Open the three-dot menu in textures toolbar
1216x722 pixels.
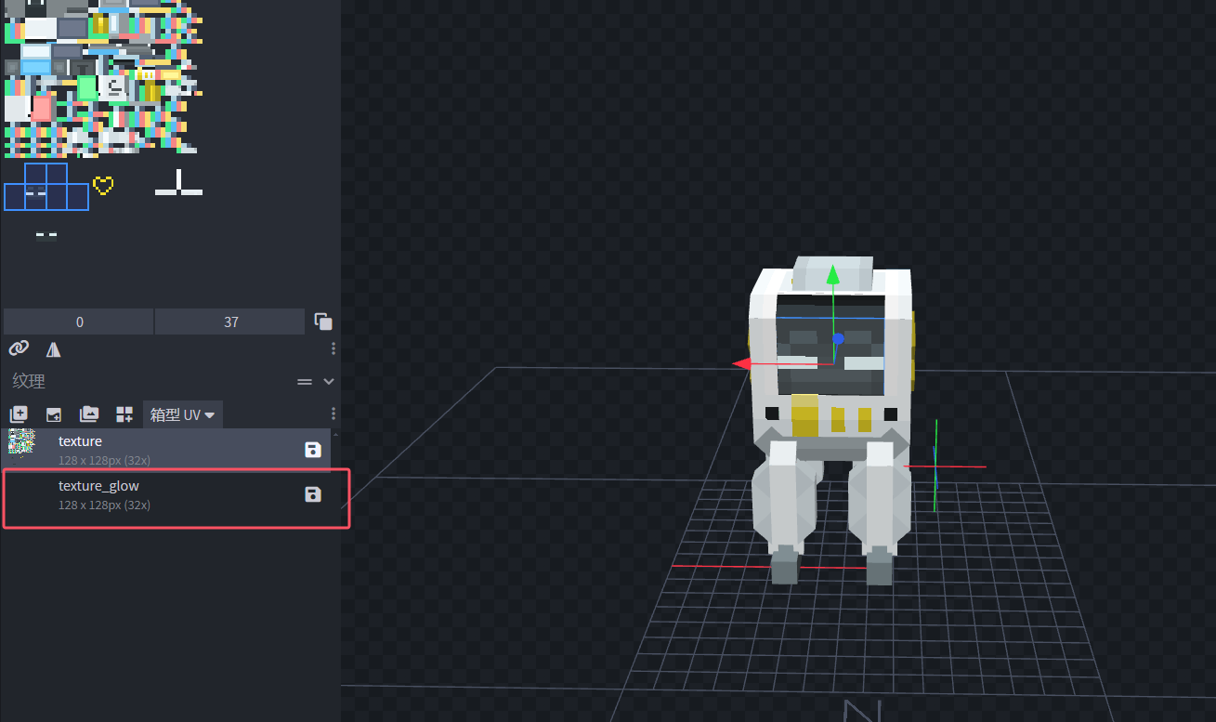333,414
